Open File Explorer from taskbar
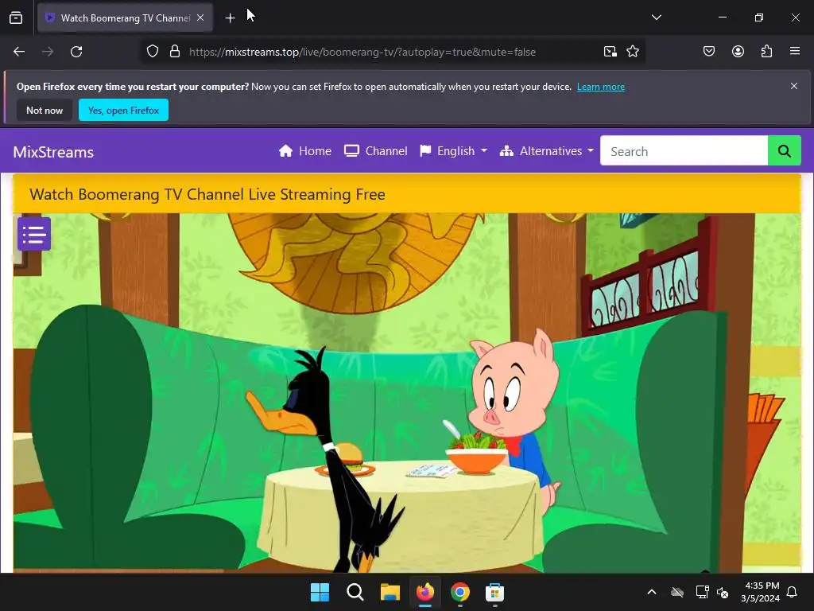814x611 pixels. tap(390, 592)
